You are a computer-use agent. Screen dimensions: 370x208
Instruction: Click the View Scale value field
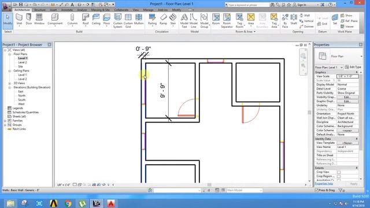347,76
